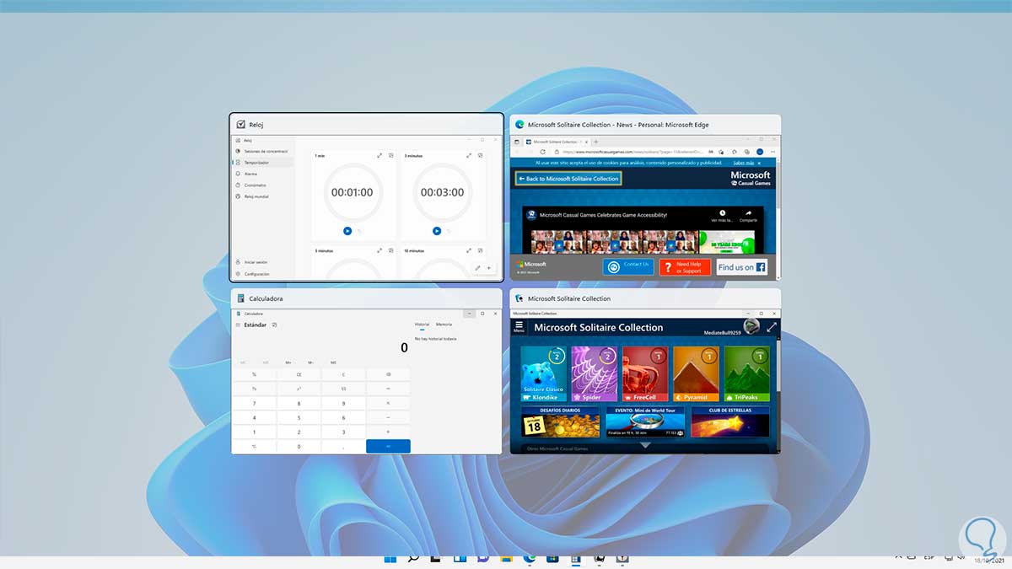Screen dimensions: 1012x569
Task: Open Temporizador in Reloj sidebar
Action: (263, 162)
